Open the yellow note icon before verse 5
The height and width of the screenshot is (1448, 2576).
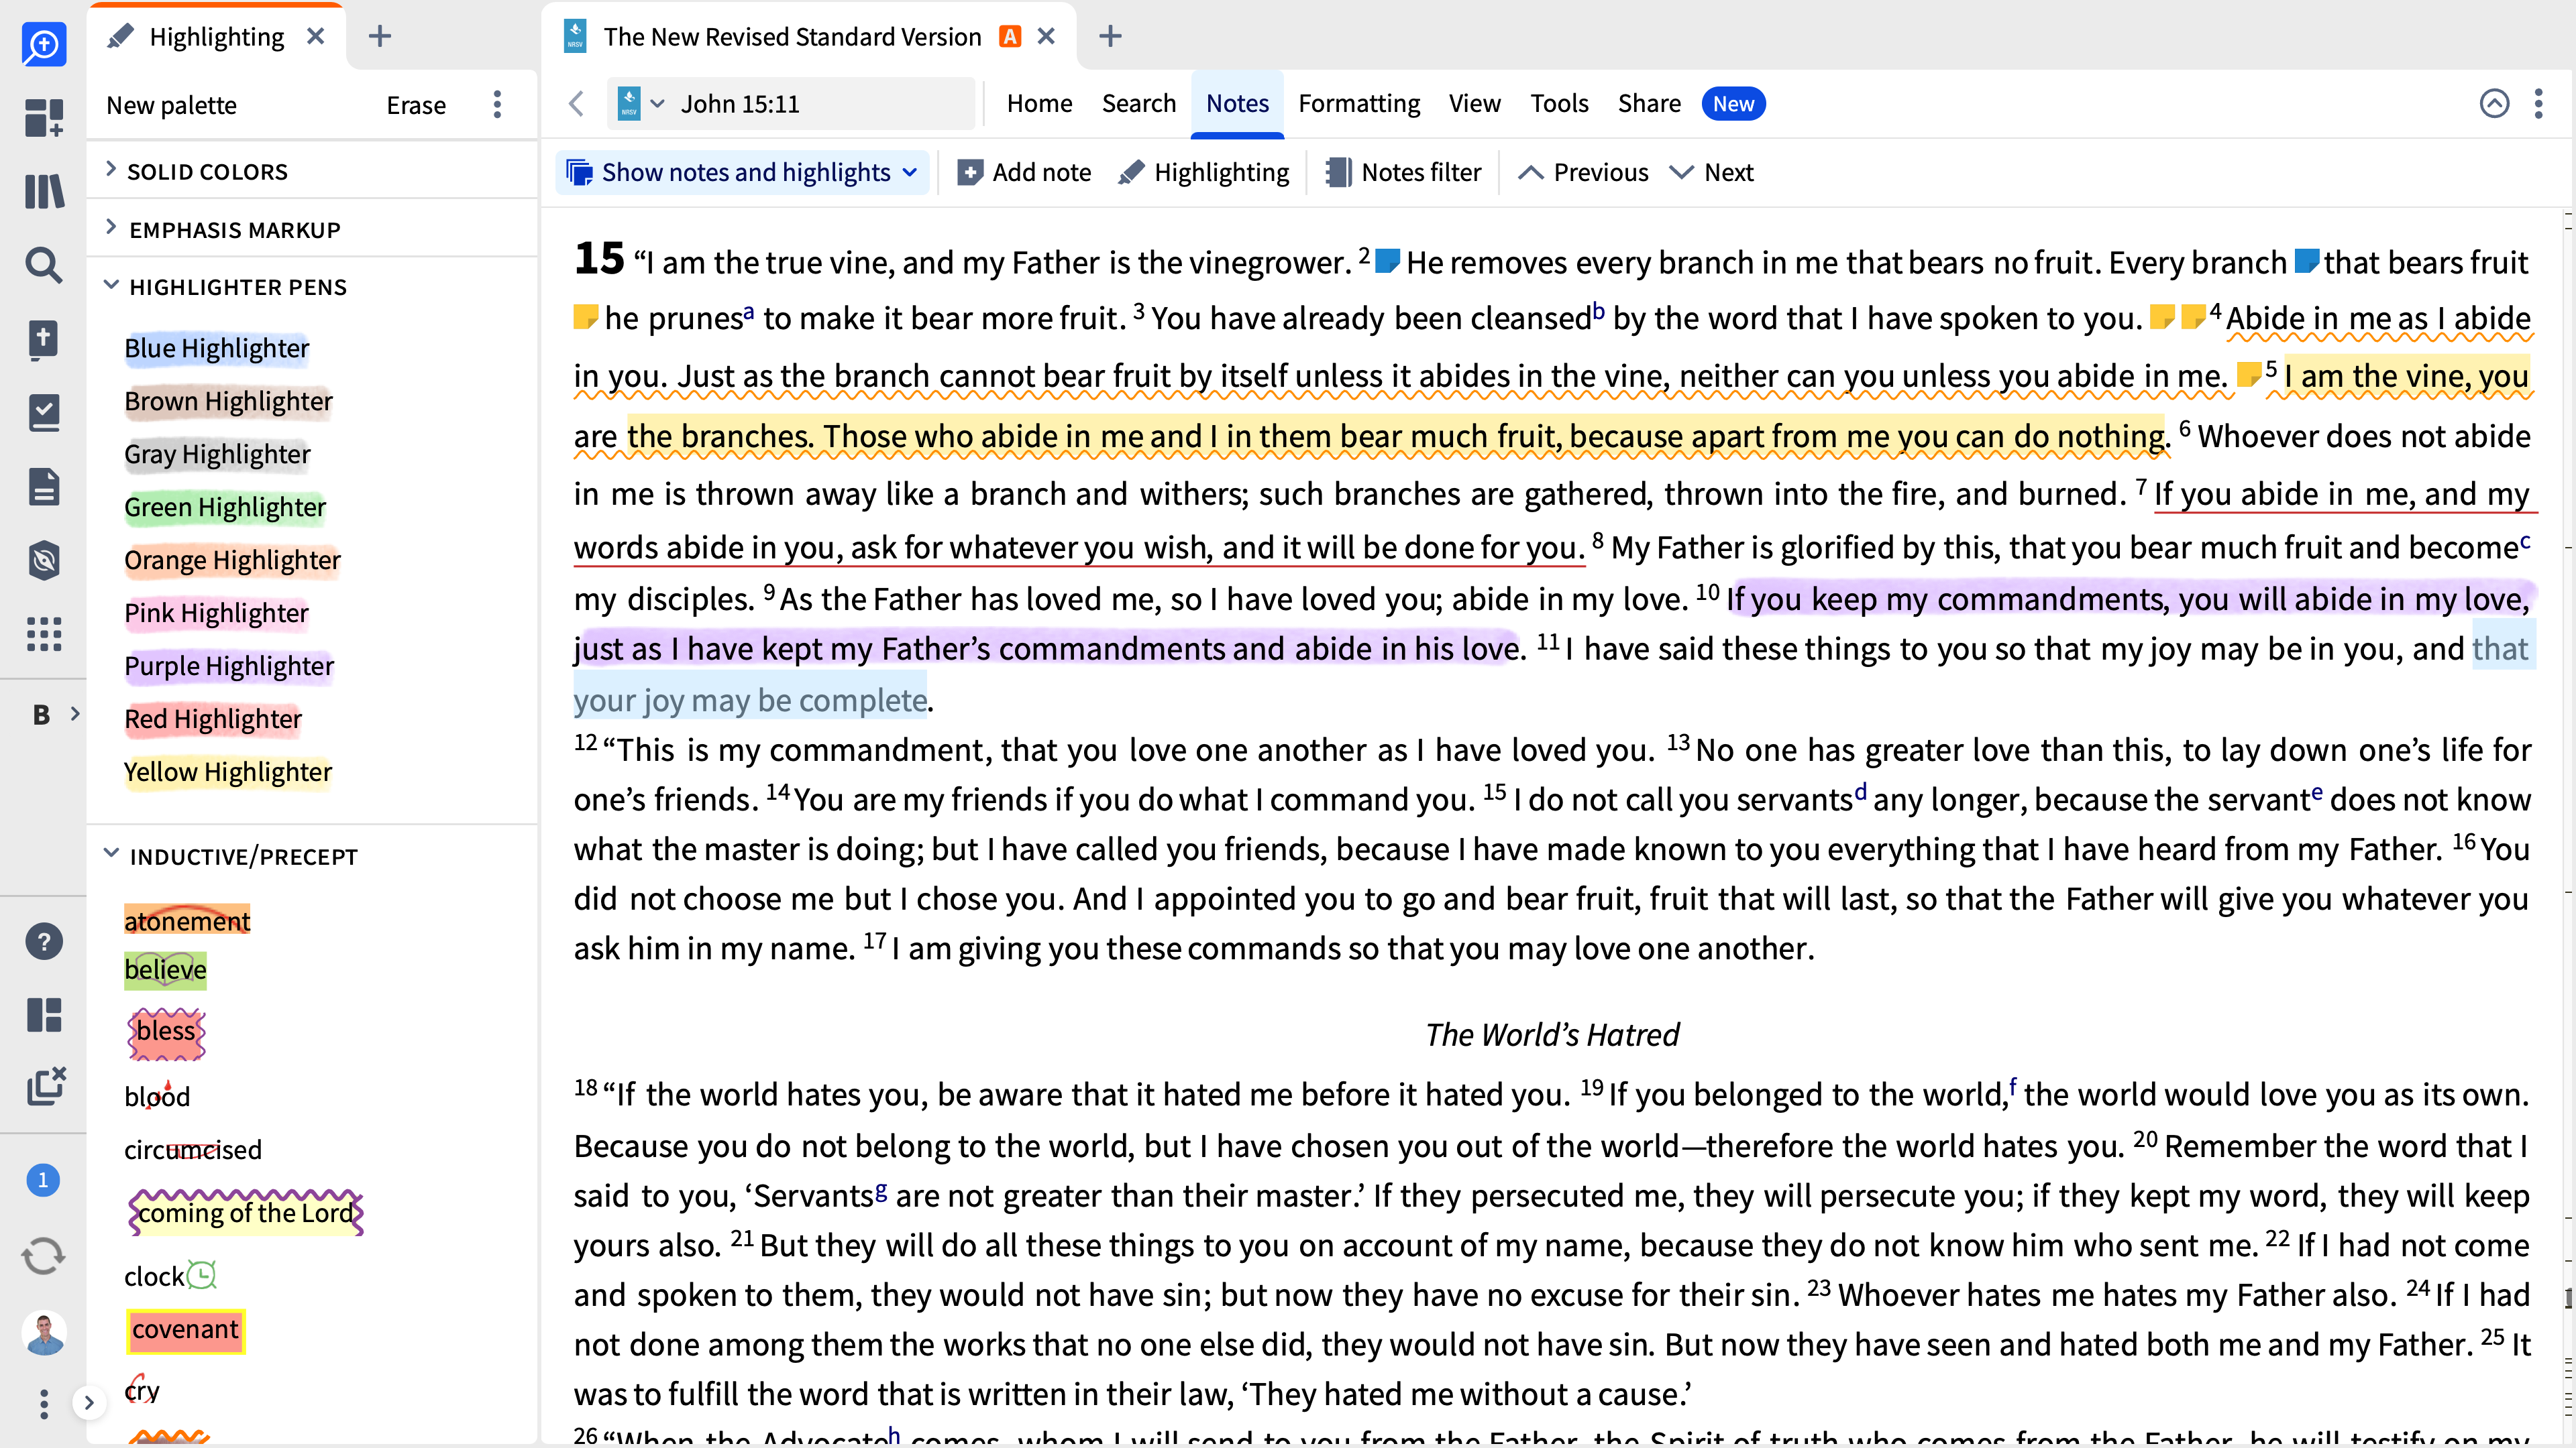click(2249, 374)
